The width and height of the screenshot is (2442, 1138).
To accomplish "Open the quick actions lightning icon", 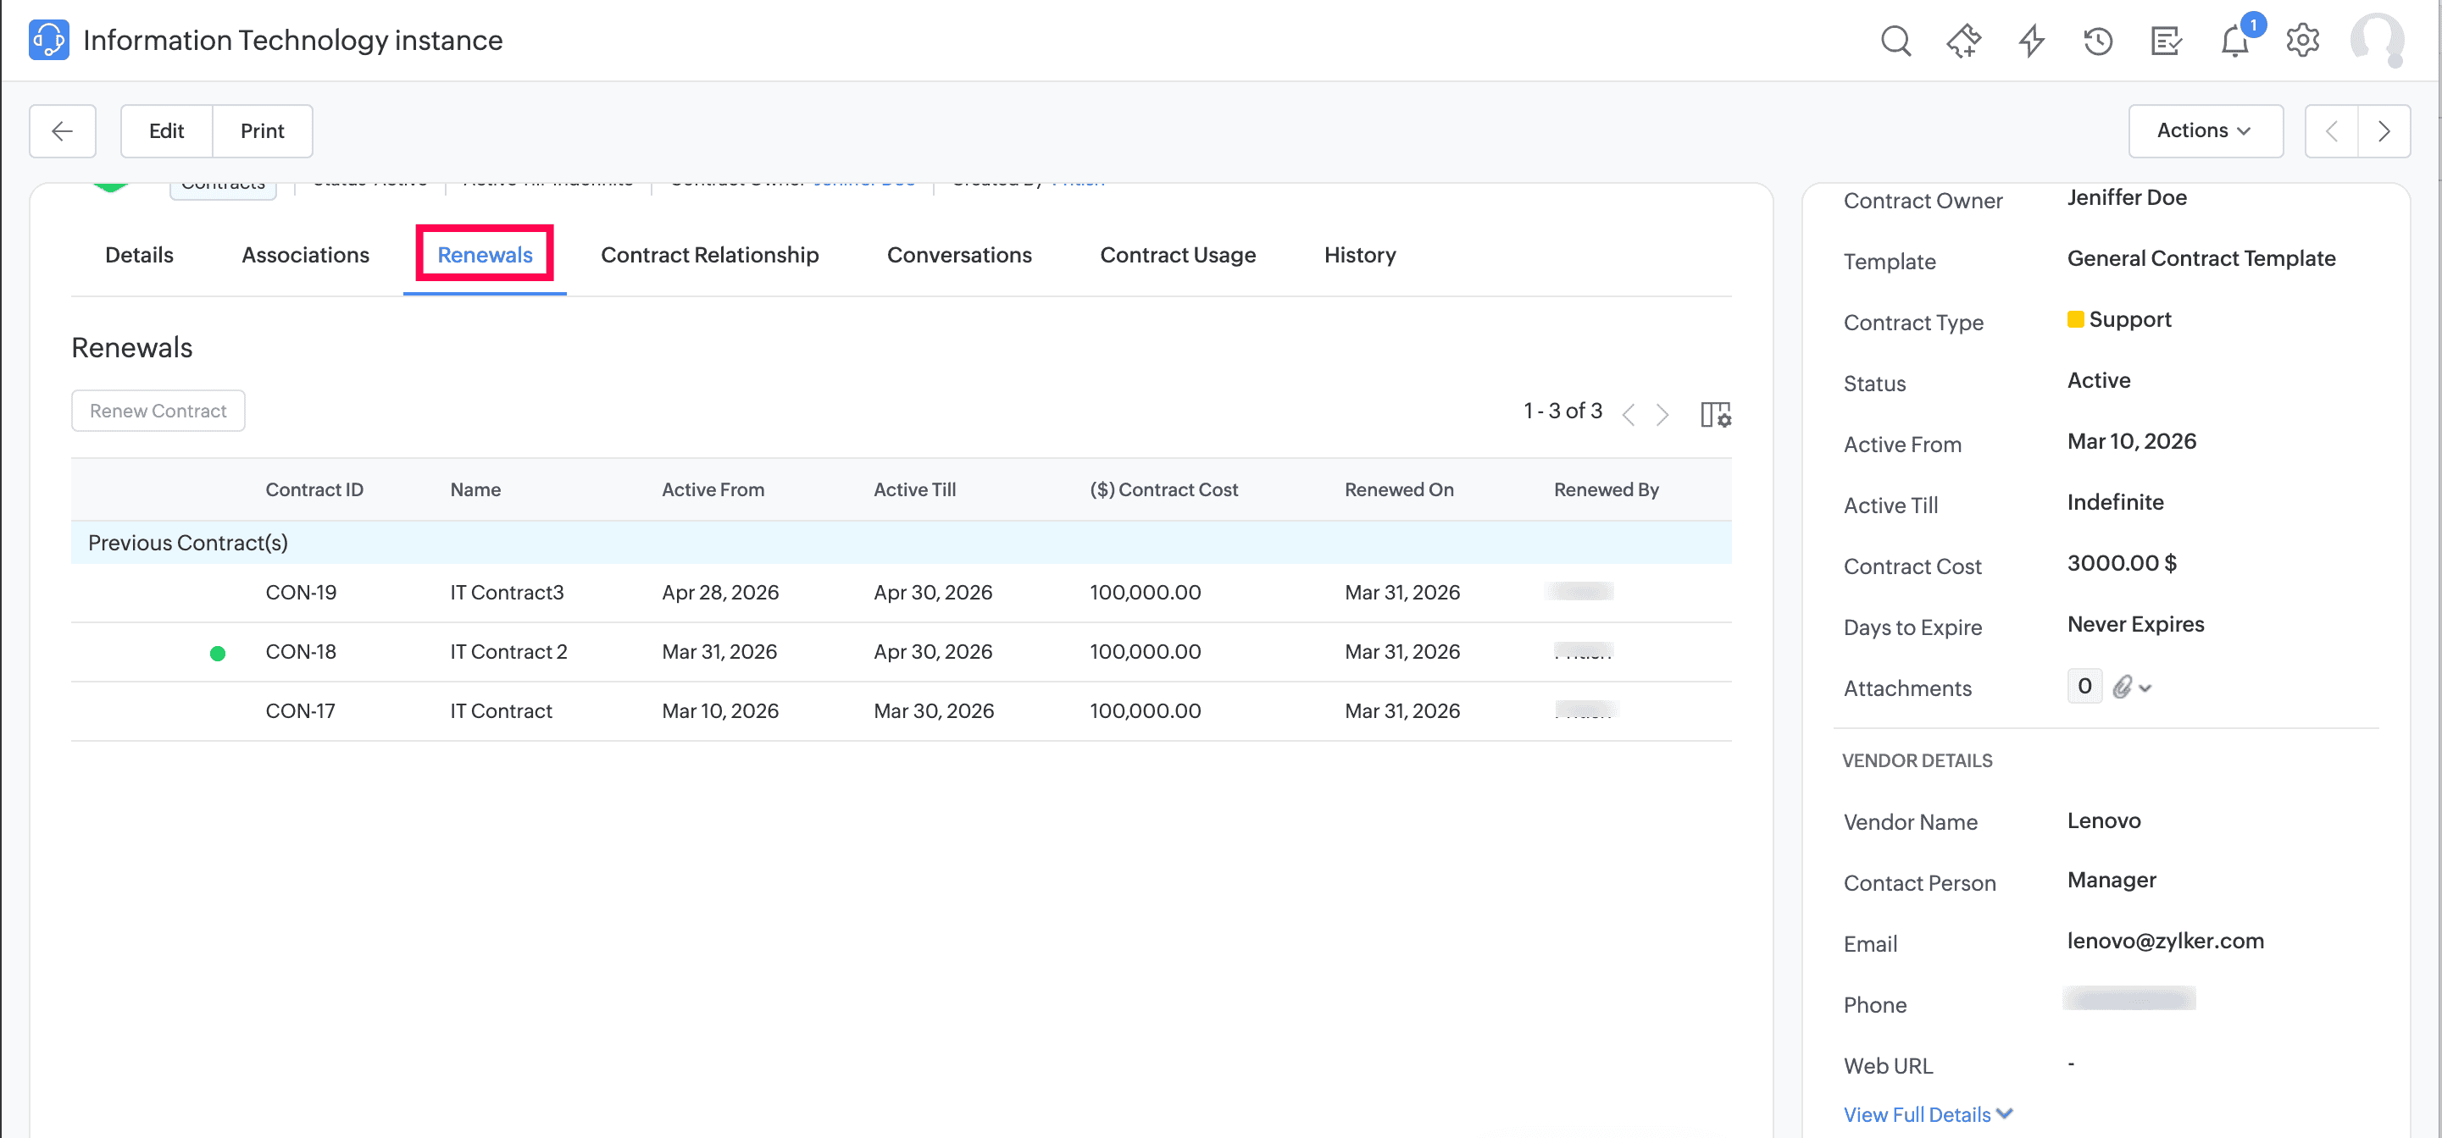I will coord(2030,41).
